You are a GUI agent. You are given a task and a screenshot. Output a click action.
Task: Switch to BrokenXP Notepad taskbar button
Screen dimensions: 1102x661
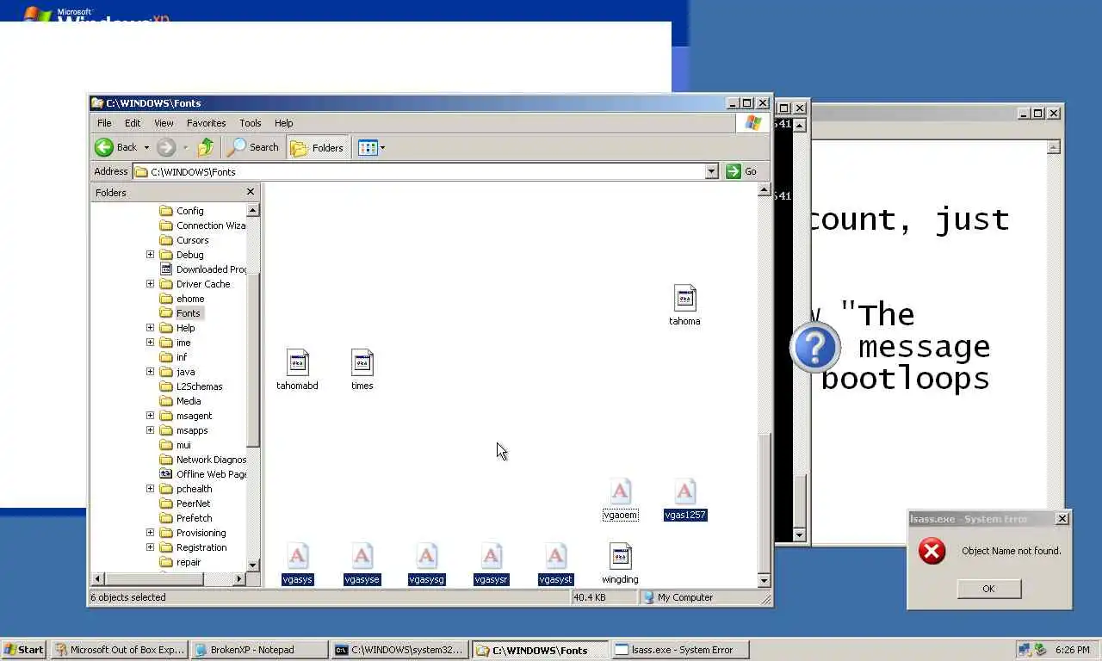(259, 650)
